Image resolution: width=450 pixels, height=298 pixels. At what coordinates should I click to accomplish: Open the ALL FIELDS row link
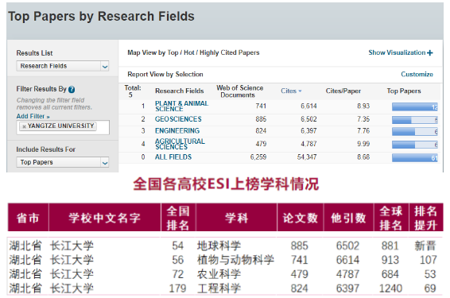tap(173, 157)
